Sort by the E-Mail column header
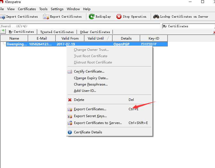The height and width of the screenshot is (168, 215). [x=42, y=38]
